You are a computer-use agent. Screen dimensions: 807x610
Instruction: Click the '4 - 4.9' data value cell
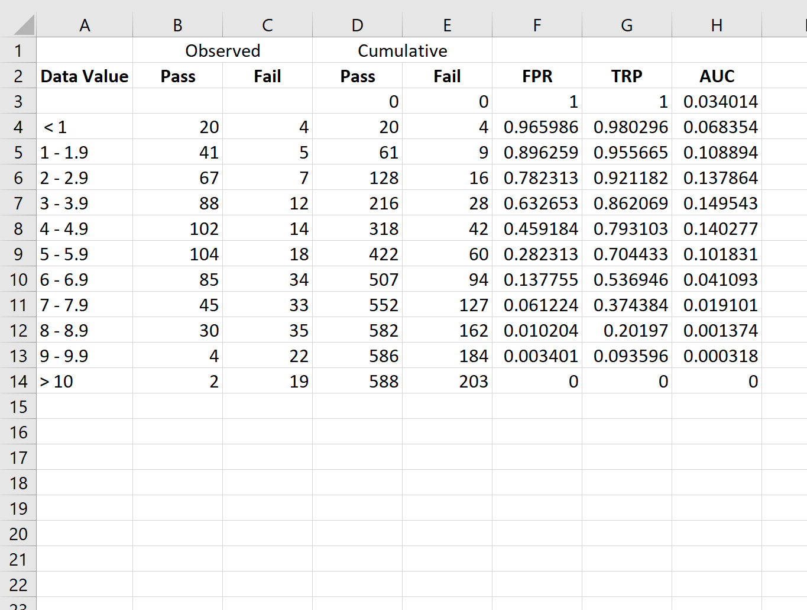tap(85, 228)
